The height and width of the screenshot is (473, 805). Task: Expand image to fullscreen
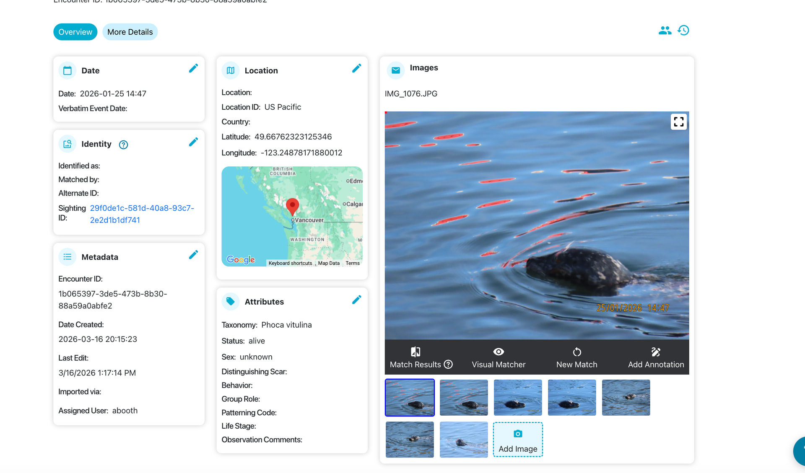pyautogui.click(x=678, y=122)
